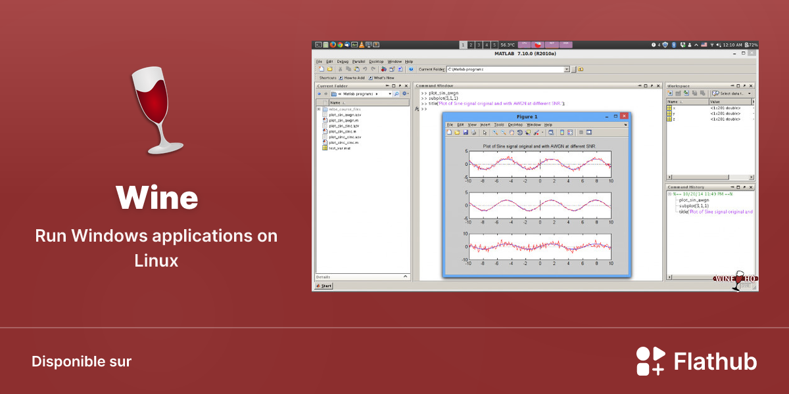Click the search icon in Current Folder
The width and height of the screenshot is (789, 394).
396,94
